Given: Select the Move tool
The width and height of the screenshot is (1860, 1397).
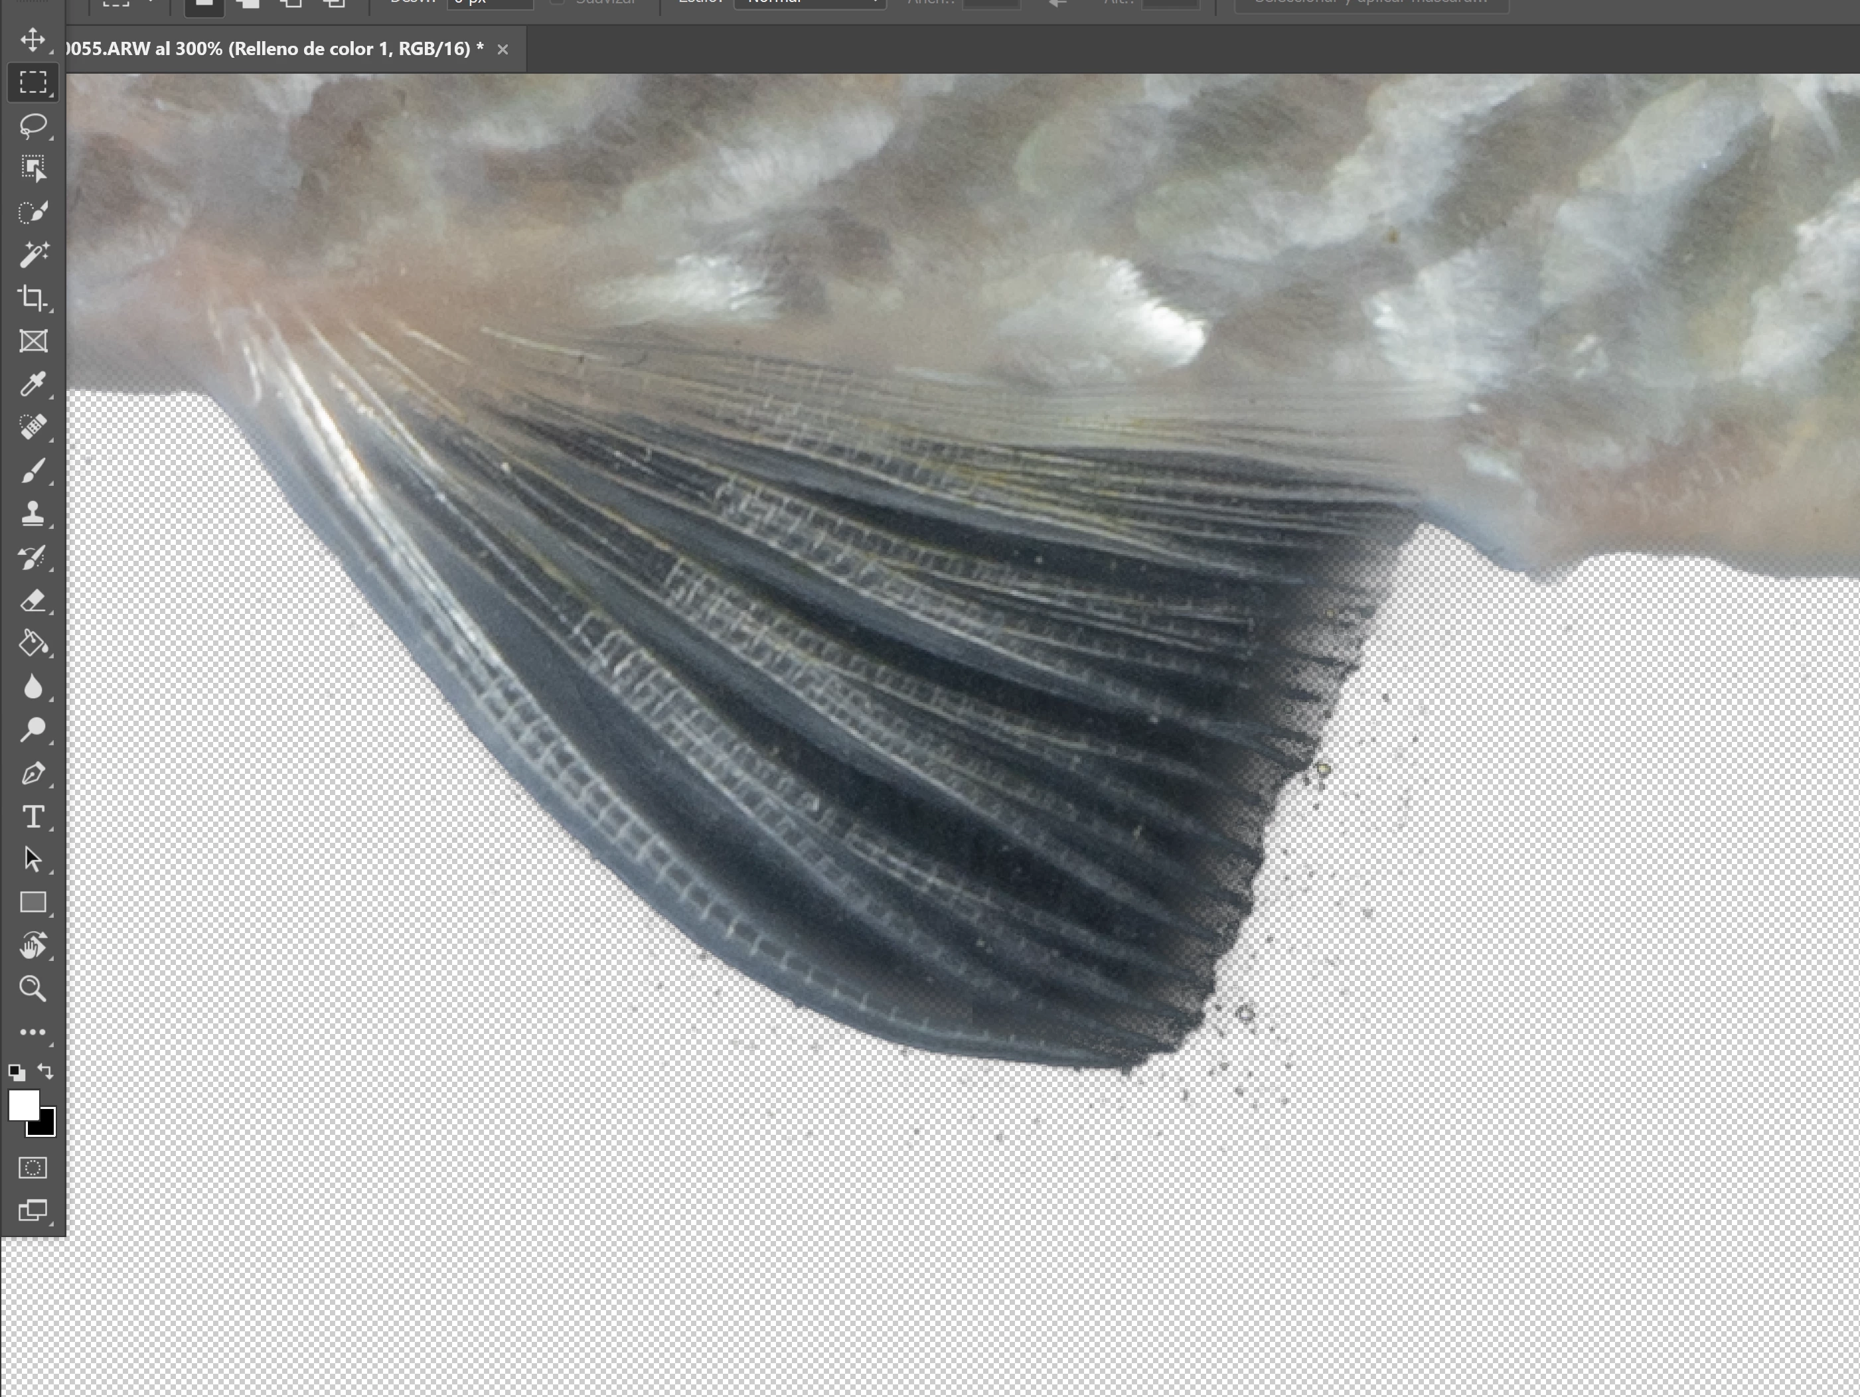Looking at the screenshot, I should click(x=33, y=40).
